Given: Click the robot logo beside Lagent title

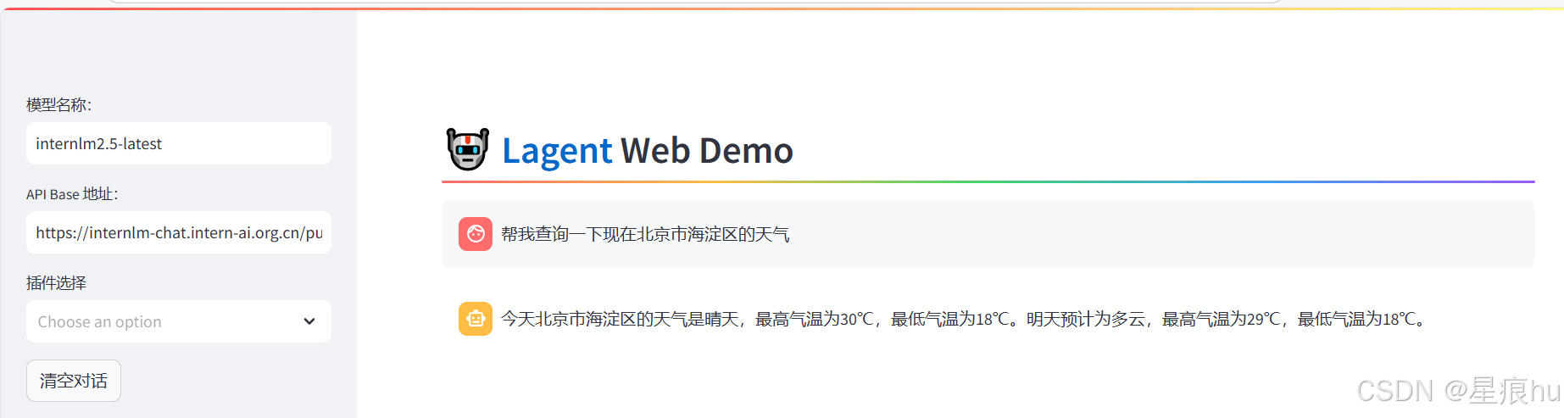Looking at the screenshot, I should pyautogui.click(x=468, y=149).
